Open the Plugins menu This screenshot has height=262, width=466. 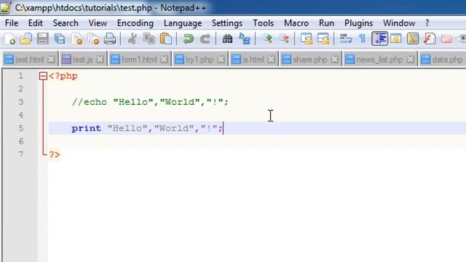click(x=359, y=23)
